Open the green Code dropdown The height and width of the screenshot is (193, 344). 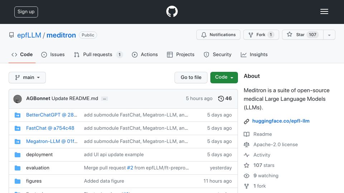pos(224,78)
